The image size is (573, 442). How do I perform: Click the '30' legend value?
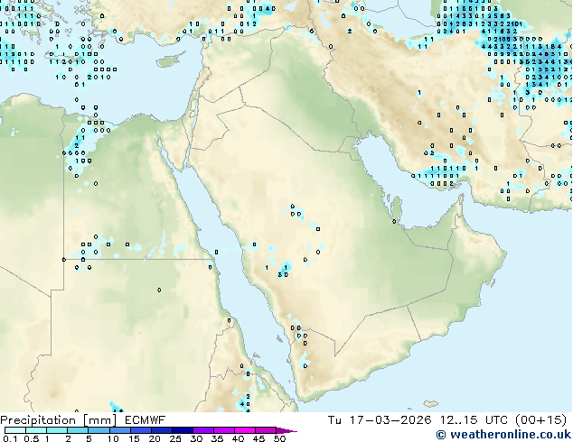196,438
